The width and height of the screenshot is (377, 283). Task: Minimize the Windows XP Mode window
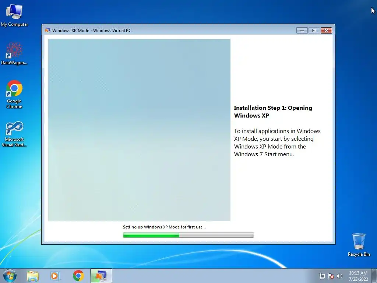pyautogui.click(x=302, y=30)
